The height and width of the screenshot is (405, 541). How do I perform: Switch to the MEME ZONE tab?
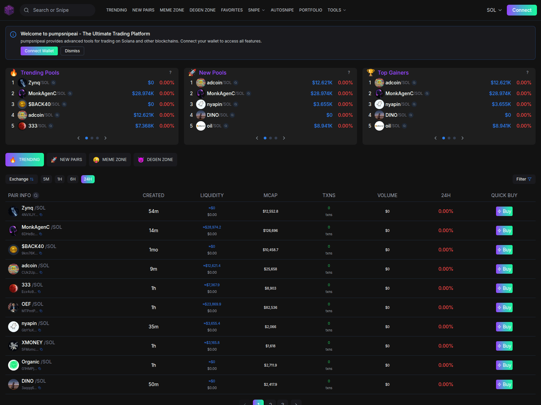(110, 159)
